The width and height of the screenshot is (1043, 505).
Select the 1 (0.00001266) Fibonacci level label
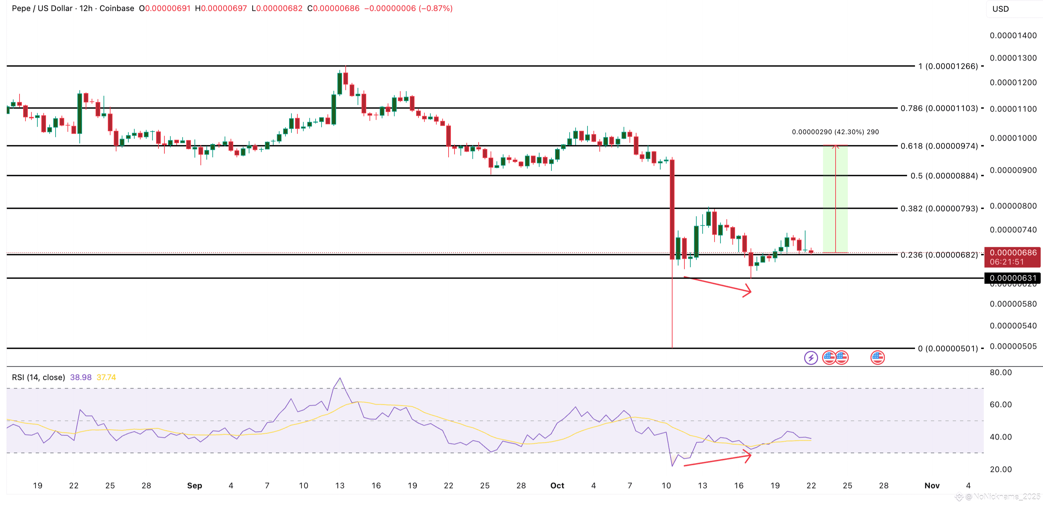(x=948, y=66)
